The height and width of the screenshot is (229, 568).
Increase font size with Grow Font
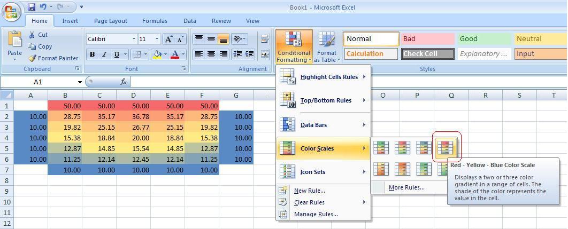tap(168, 39)
